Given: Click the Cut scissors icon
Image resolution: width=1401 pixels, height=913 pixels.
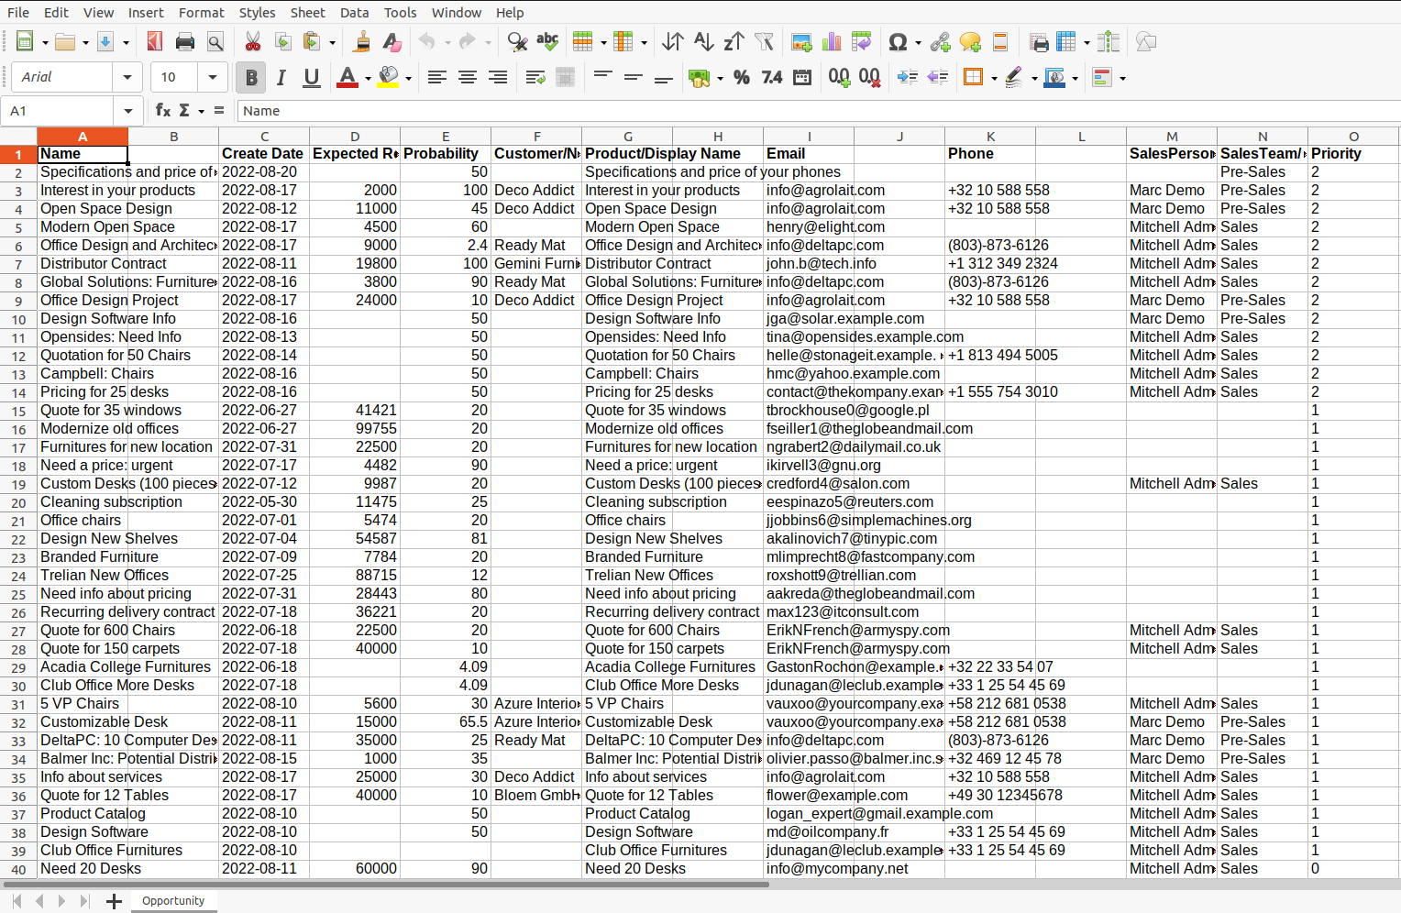Looking at the screenshot, I should click(x=252, y=41).
